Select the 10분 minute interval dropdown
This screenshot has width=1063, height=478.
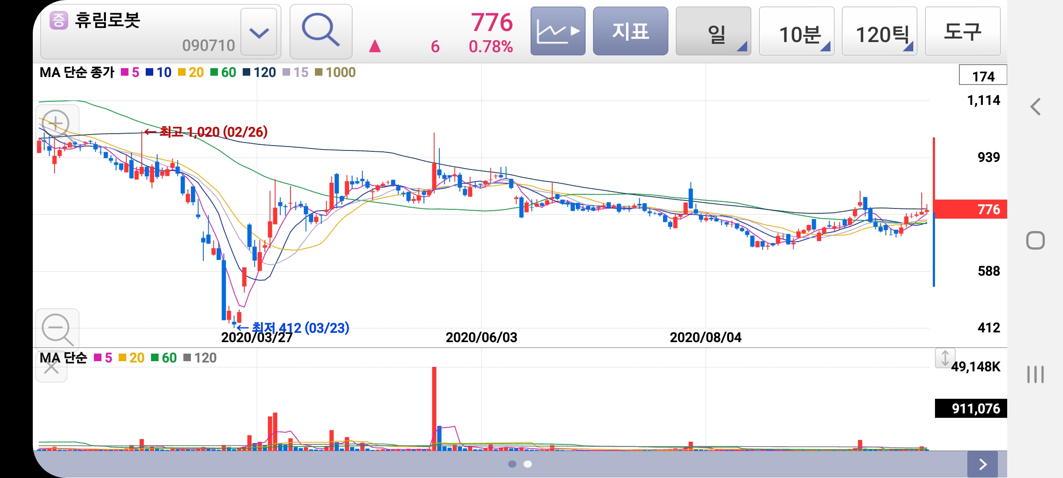796,31
